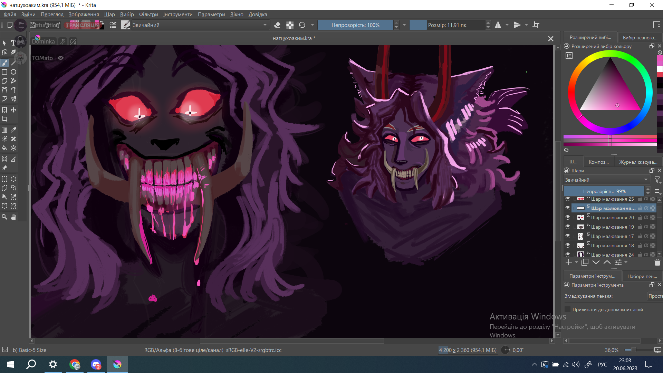The height and width of the screenshot is (373, 663).
Task: Hide layer Шар малювання 19
Action: (568, 227)
